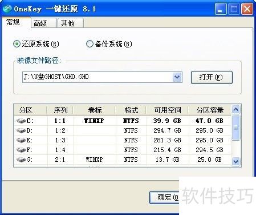Select sequence cell 1:1
The image size is (256, 215).
point(60,121)
